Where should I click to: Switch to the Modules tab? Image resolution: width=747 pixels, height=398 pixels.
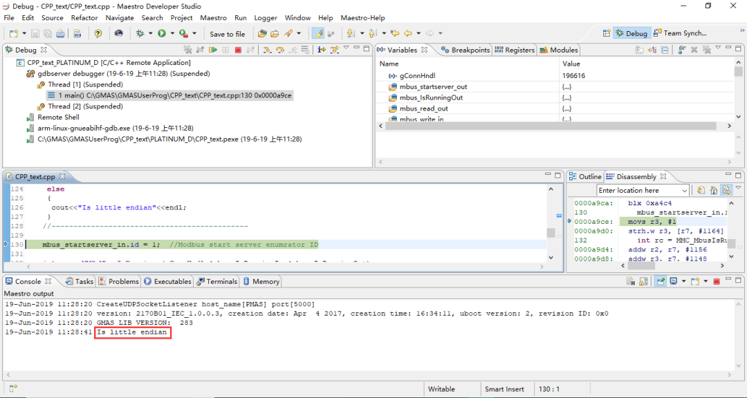(x=558, y=50)
